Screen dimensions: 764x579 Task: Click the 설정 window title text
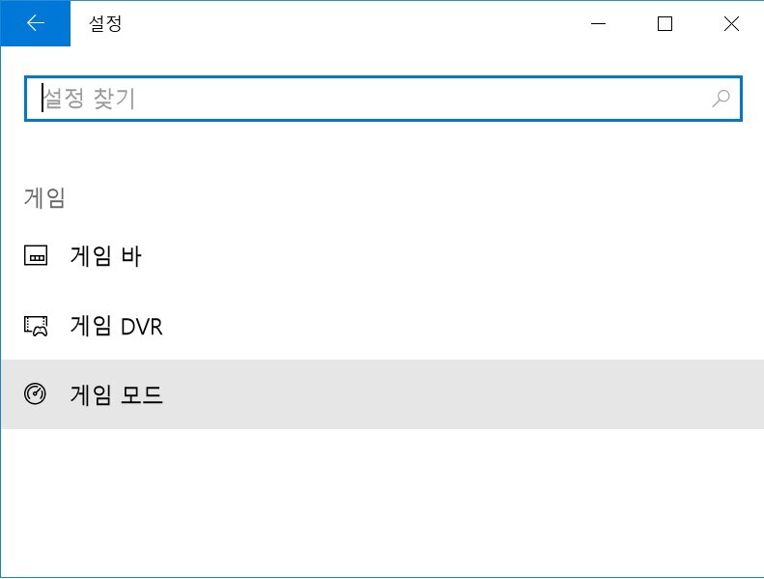pyautogui.click(x=104, y=24)
